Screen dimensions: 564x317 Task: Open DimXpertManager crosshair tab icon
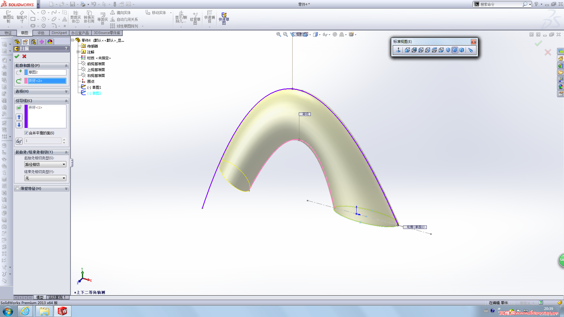coord(42,42)
